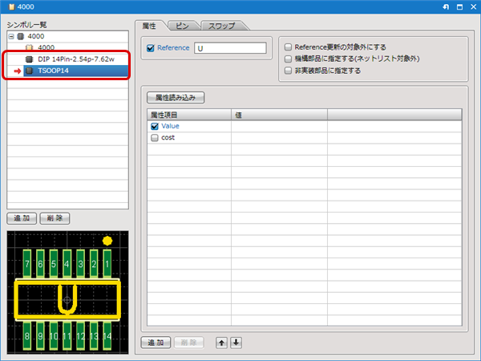Move attribute down with down arrow
The image size is (481, 361).
tap(236, 343)
